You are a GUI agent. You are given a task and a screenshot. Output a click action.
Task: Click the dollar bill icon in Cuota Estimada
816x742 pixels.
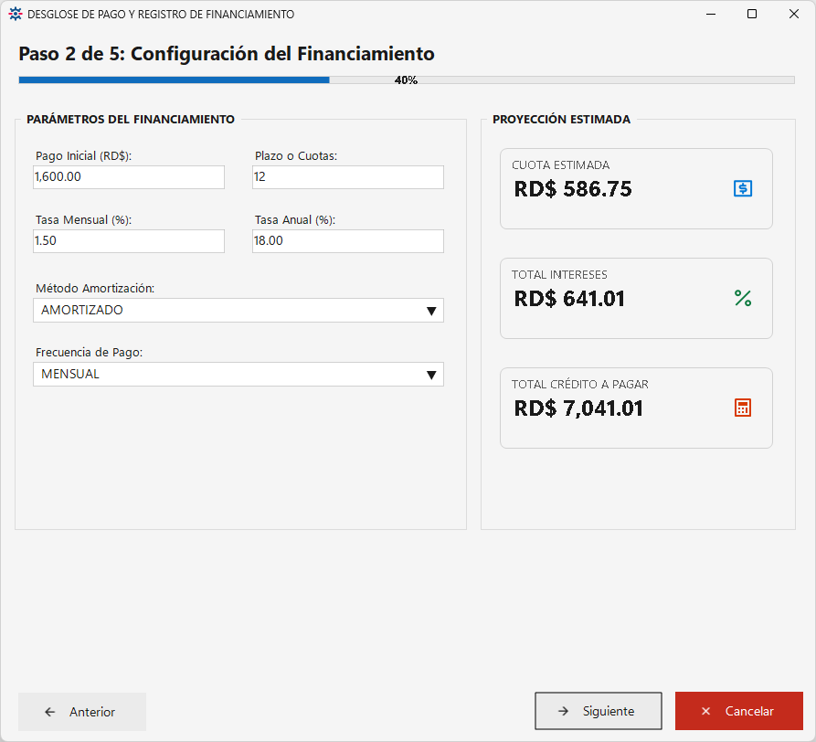pos(743,188)
